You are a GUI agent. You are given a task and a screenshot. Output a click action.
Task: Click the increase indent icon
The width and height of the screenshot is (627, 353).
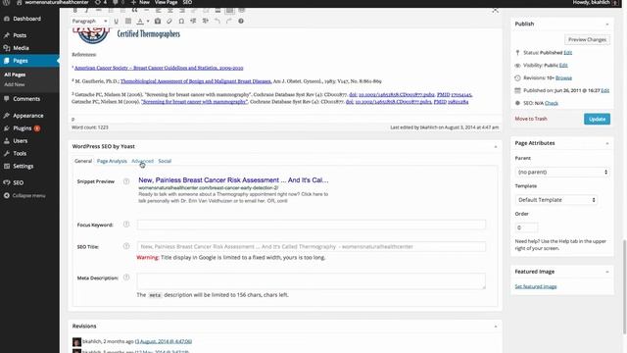click(x=205, y=22)
